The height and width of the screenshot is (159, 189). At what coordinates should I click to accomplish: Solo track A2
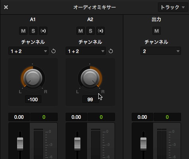tap(90, 31)
